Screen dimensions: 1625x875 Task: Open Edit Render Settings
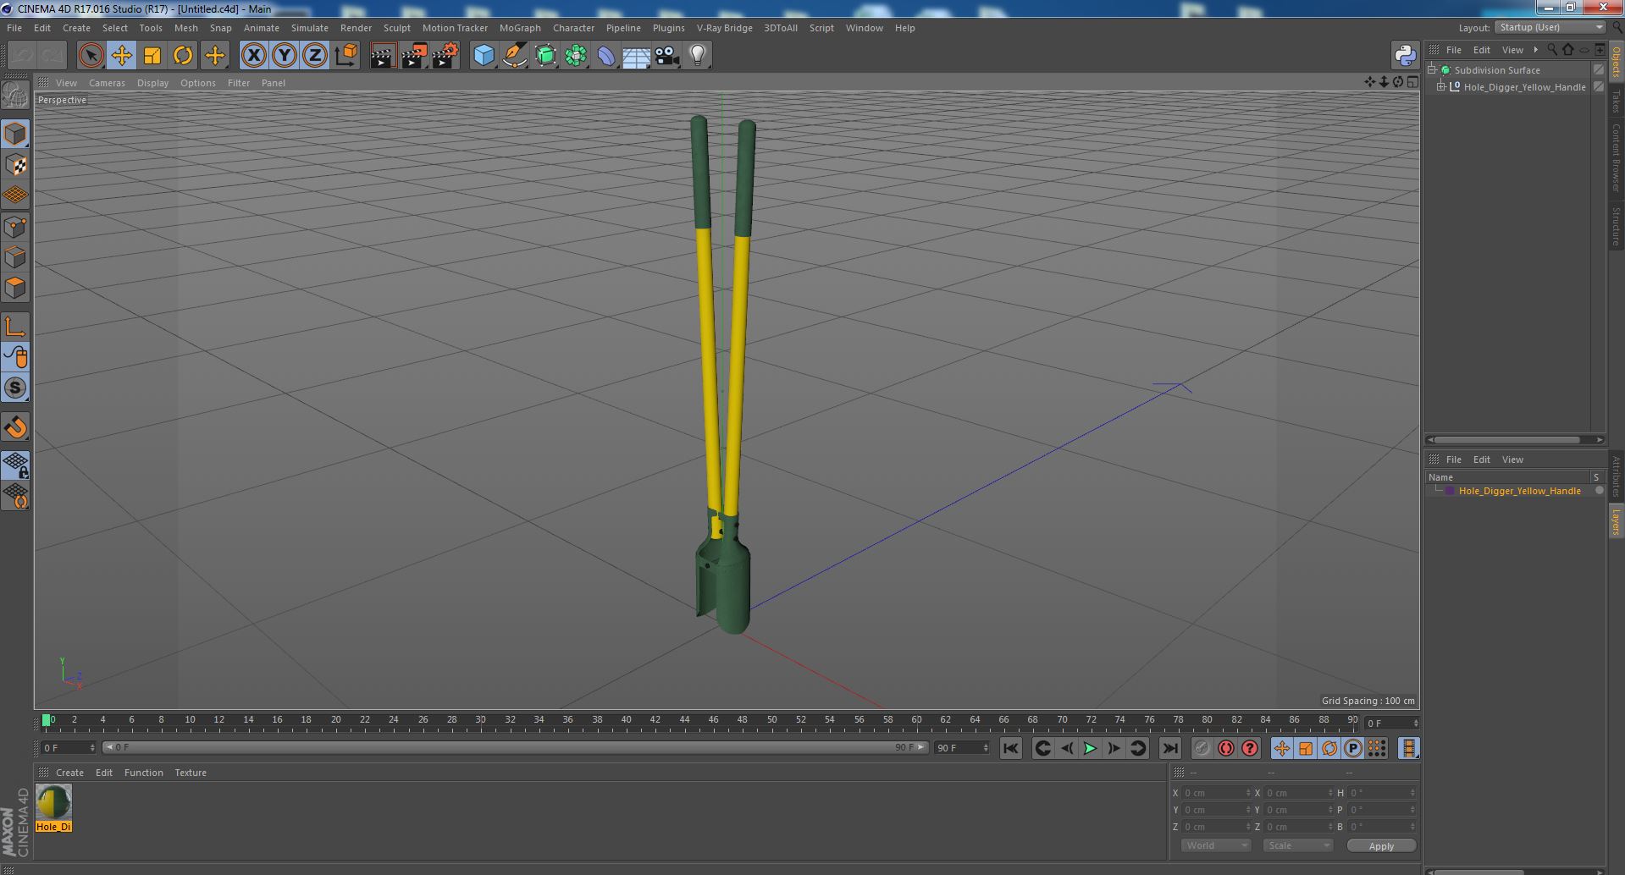[445, 56]
